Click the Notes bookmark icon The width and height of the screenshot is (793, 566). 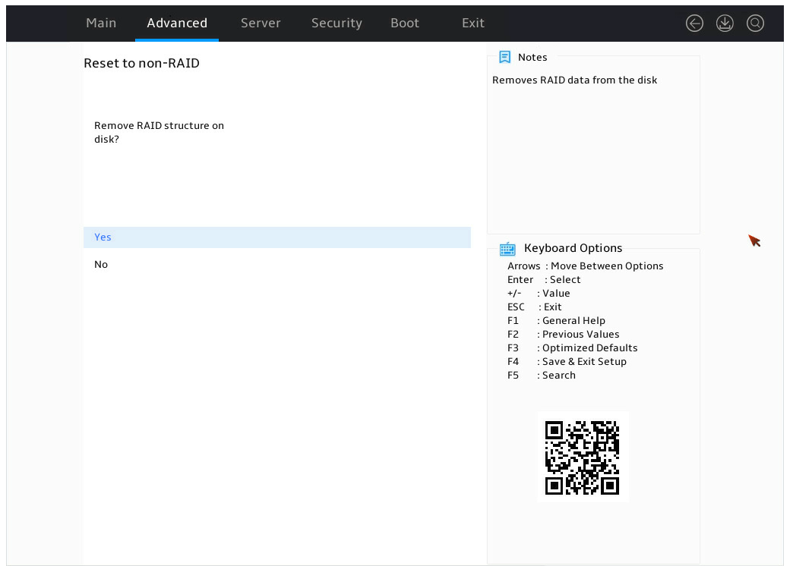(x=504, y=57)
